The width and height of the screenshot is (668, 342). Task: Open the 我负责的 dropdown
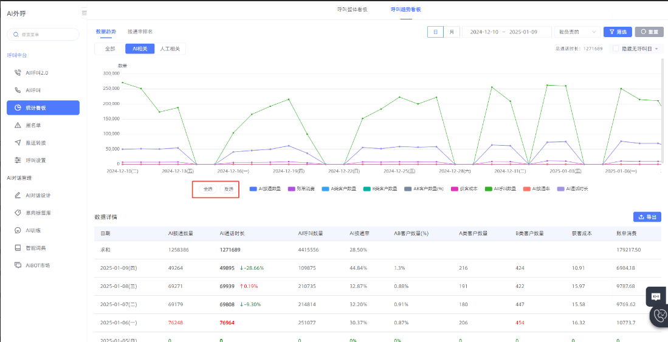tap(576, 32)
